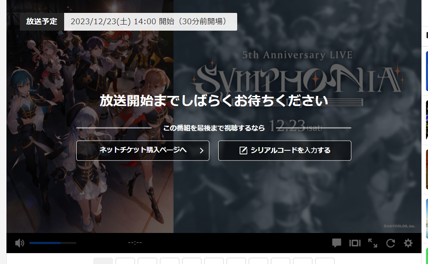Click the 放送予定 label
The width and height of the screenshot is (428, 264).
coord(42,21)
